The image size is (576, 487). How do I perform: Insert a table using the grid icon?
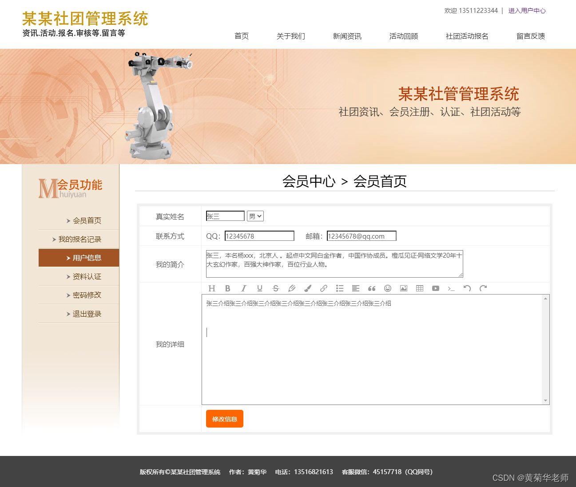420,288
